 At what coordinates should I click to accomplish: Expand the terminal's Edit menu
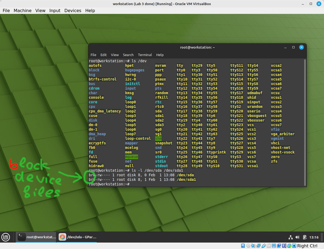pyautogui.click(x=103, y=55)
